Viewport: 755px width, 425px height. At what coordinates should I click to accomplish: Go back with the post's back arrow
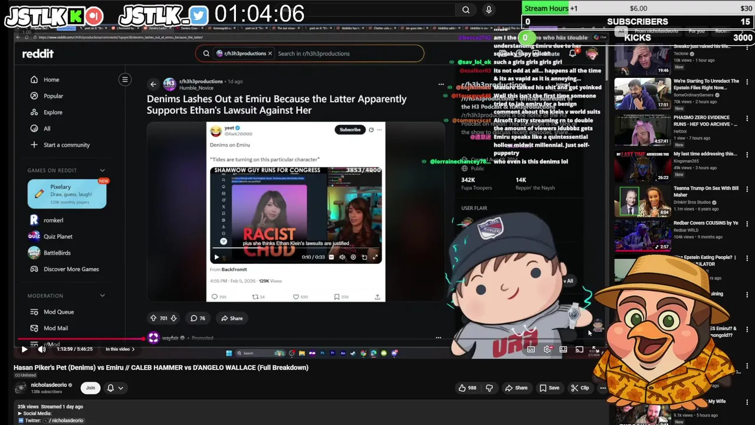[x=153, y=84]
